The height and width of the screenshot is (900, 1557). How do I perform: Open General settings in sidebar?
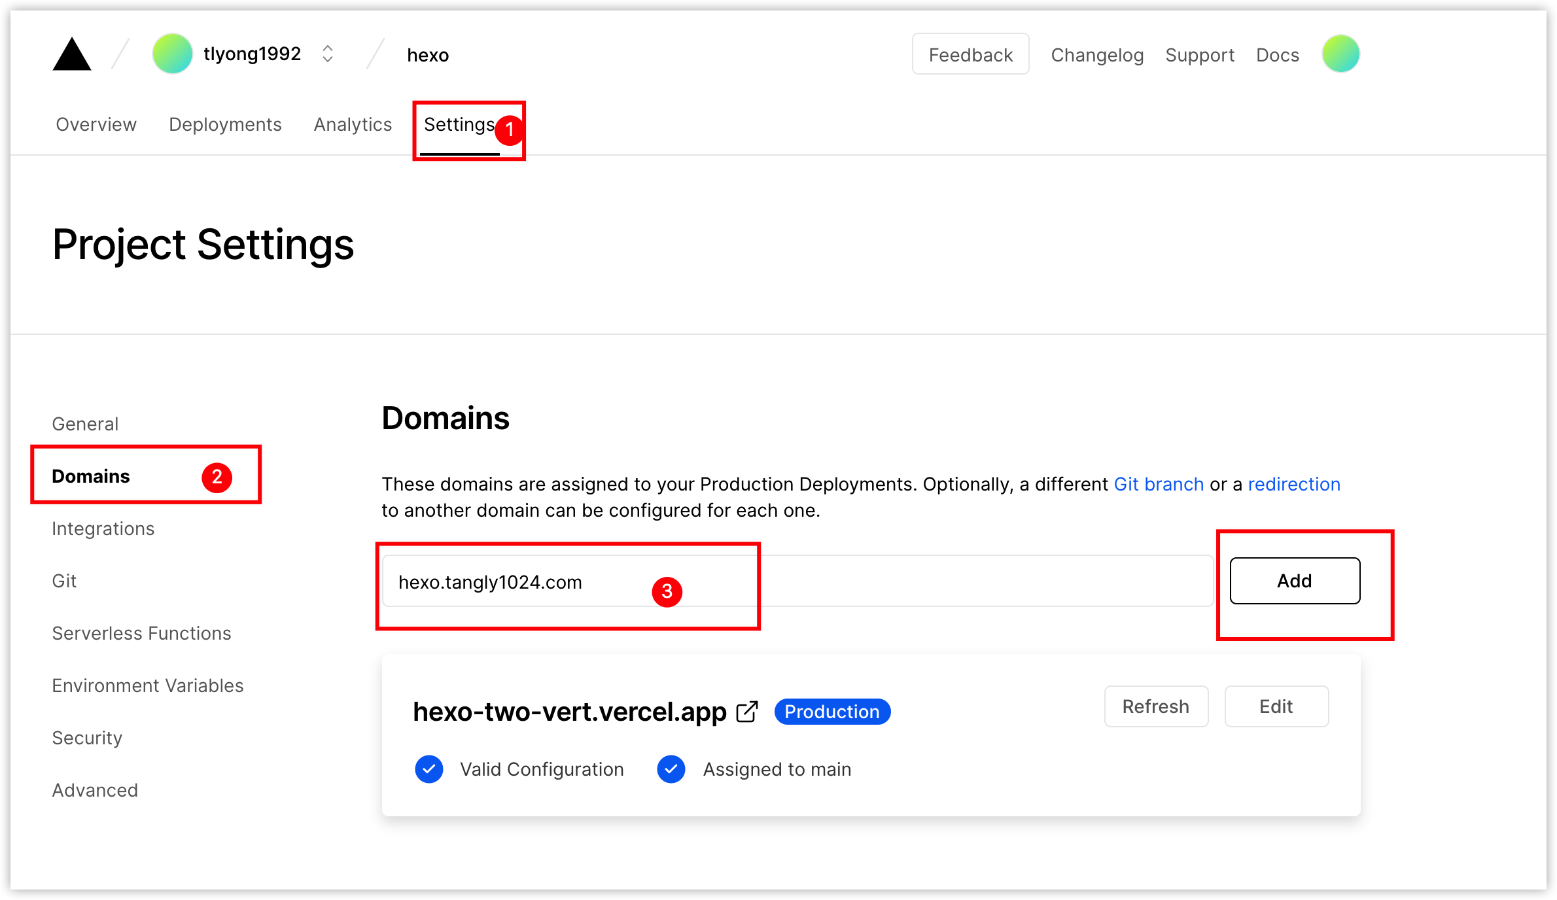click(85, 424)
